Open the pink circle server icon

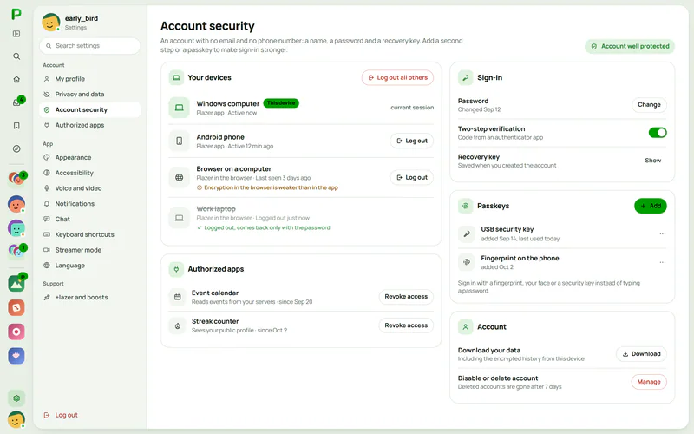pyautogui.click(x=16, y=332)
